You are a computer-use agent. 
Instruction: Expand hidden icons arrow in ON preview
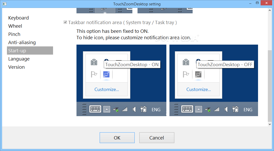click(x=107, y=109)
